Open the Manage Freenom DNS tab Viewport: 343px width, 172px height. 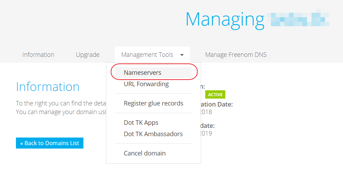pos(236,55)
